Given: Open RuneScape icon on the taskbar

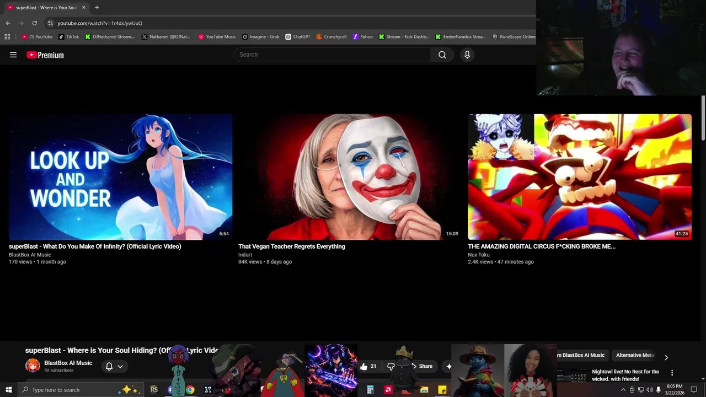Looking at the screenshot, I should 154,390.
